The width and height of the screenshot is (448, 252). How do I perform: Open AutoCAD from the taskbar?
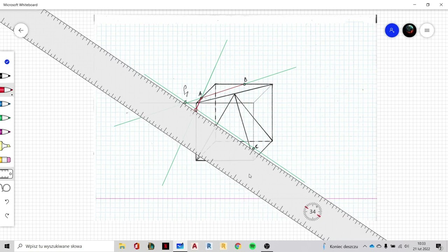point(195,246)
